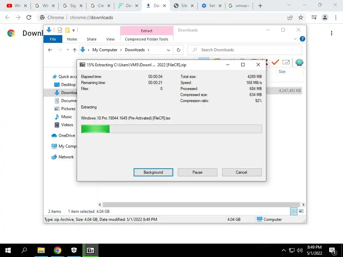343x257 pixels.
Task: Open Music folder in navigation pane
Action: 63,117
